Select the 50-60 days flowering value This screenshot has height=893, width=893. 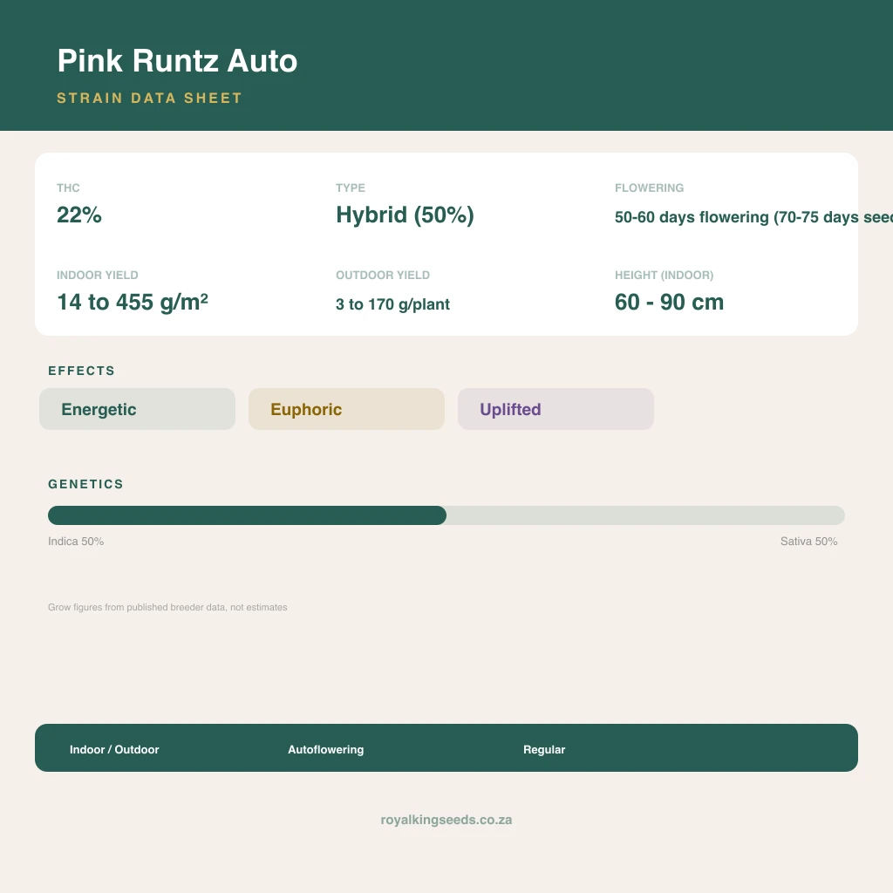coord(753,217)
